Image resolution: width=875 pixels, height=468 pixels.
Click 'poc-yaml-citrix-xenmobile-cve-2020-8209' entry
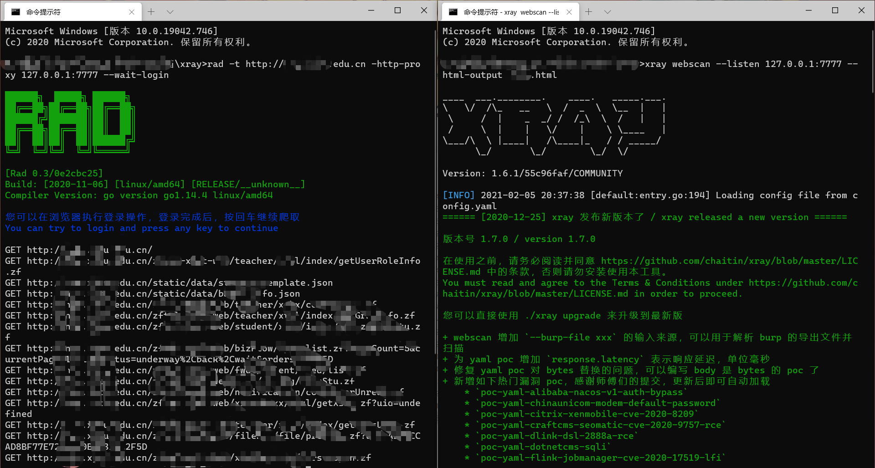(x=587, y=414)
